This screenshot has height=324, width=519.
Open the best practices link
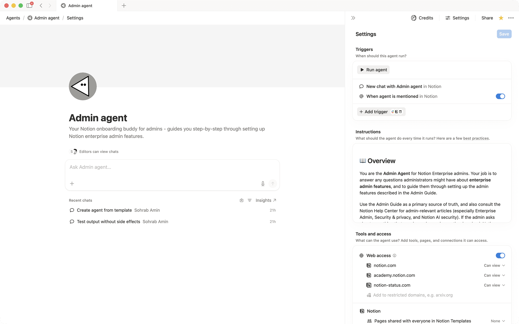pos(476,138)
